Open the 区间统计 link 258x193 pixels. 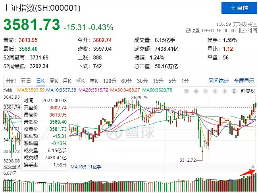point(219,81)
